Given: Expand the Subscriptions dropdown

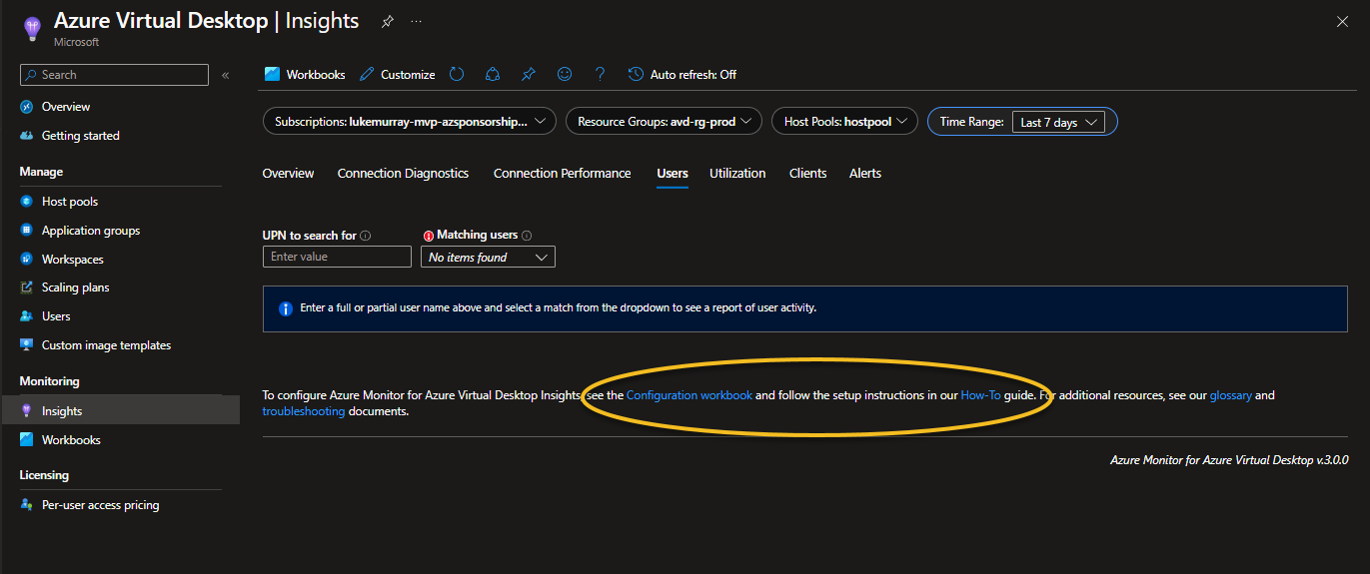Looking at the screenshot, I should point(410,121).
